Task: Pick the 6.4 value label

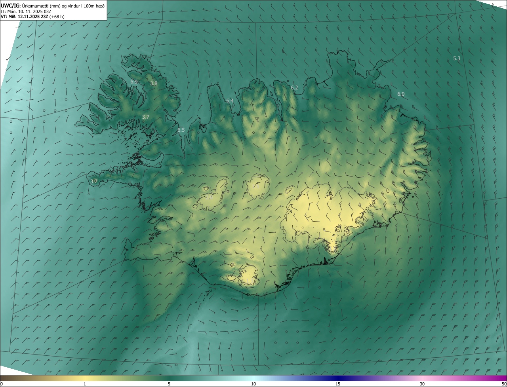Action: (230, 101)
